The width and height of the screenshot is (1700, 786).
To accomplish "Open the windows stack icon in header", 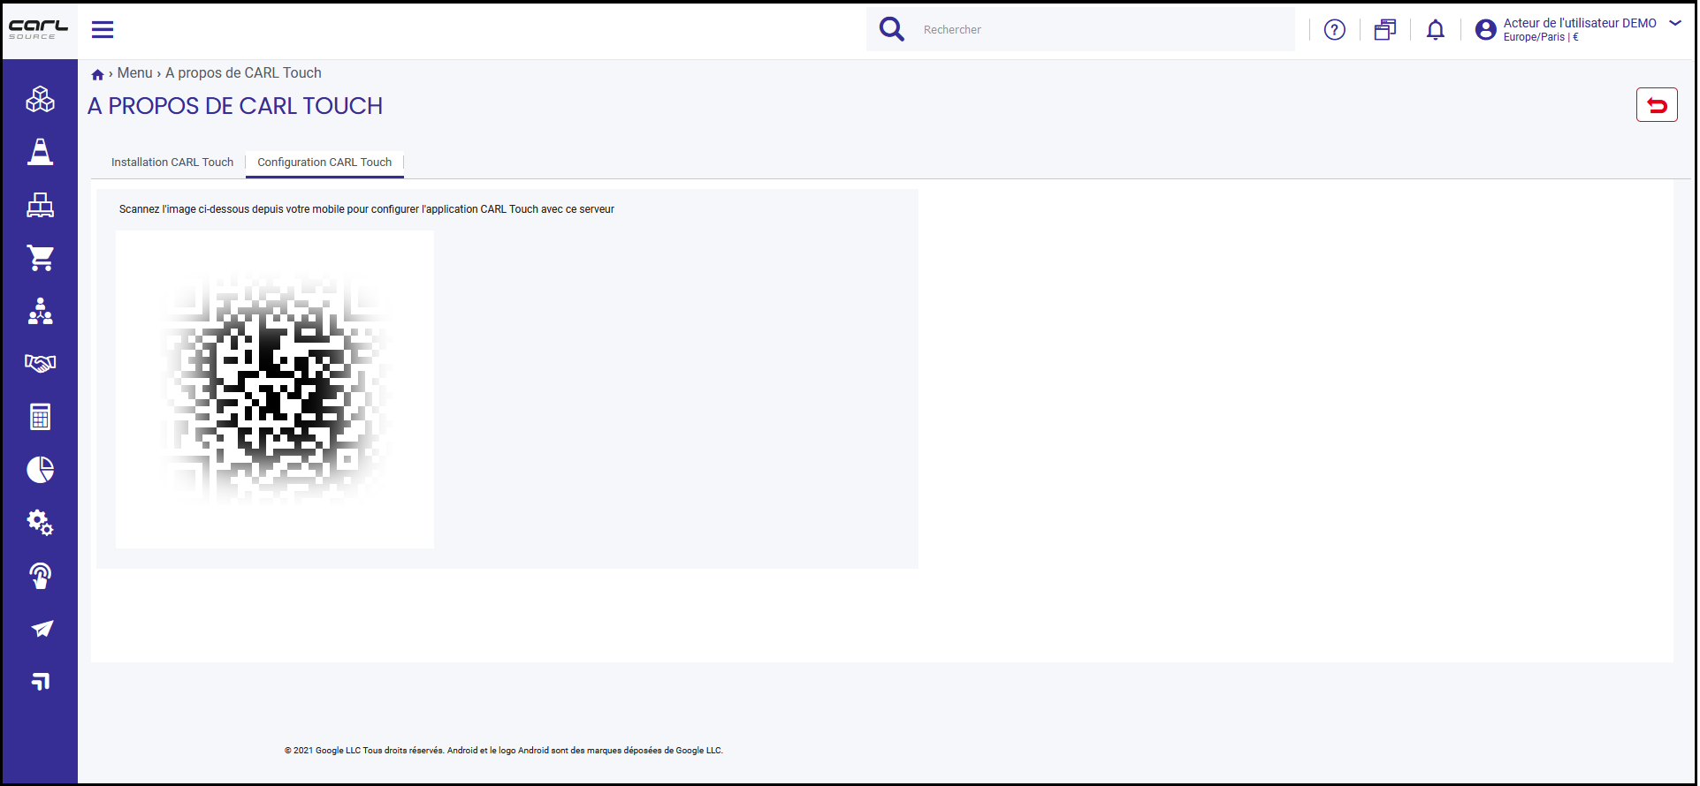I will tap(1385, 30).
